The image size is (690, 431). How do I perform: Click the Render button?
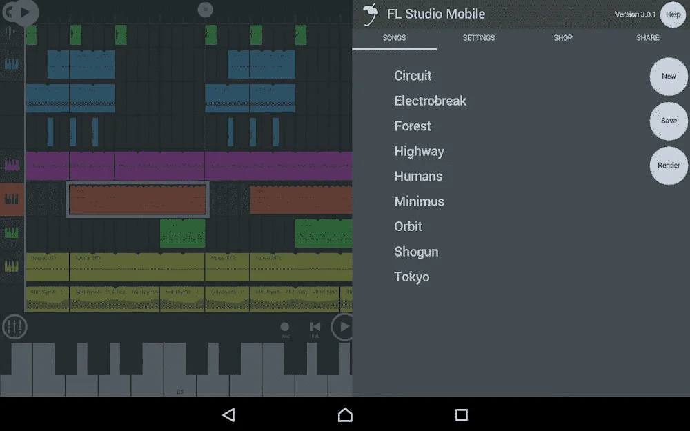(669, 166)
